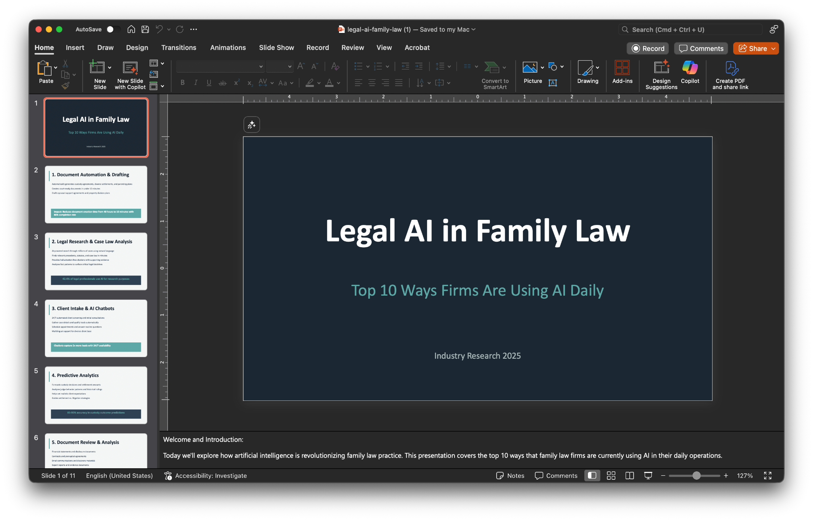
Task: Click the Record button
Action: click(x=648, y=48)
